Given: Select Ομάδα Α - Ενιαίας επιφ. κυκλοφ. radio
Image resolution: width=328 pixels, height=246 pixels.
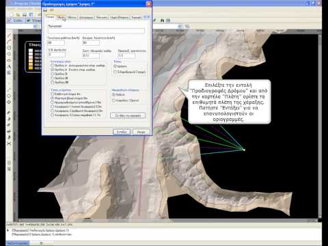Looking at the screenshot, I should tap(52, 70).
